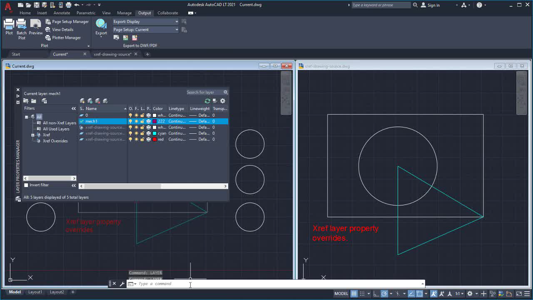Image resolution: width=533 pixels, height=300 pixels.
Task: Click the Clean Screen icon in status bar
Action: [x=519, y=294]
